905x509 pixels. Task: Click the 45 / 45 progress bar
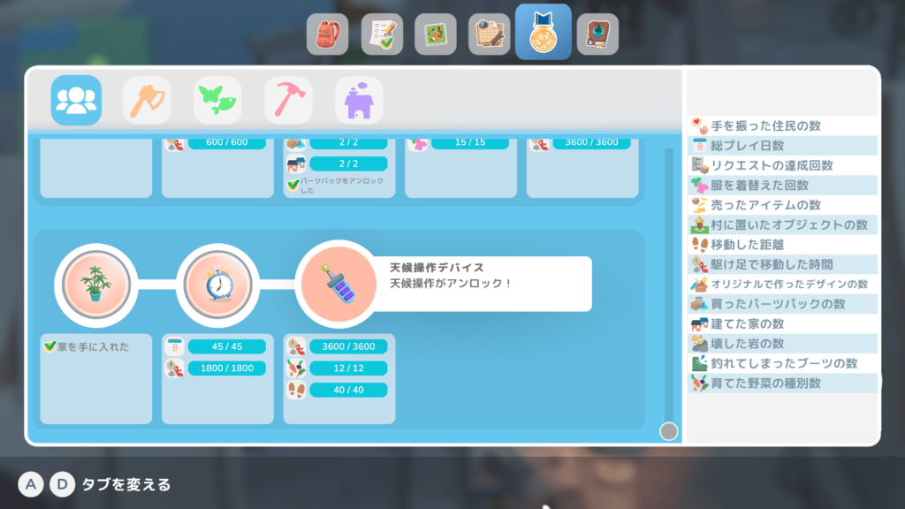pyautogui.click(x=227, y=346)
